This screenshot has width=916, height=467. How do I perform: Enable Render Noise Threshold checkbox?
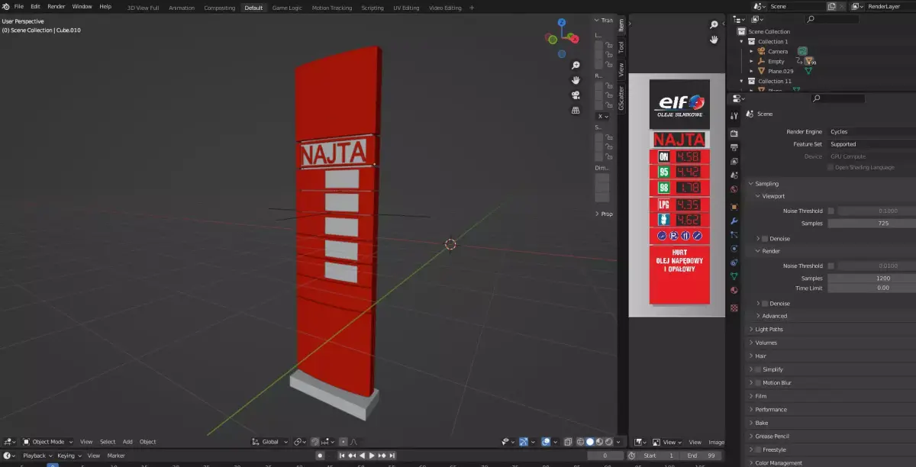[x=831, y=266]
